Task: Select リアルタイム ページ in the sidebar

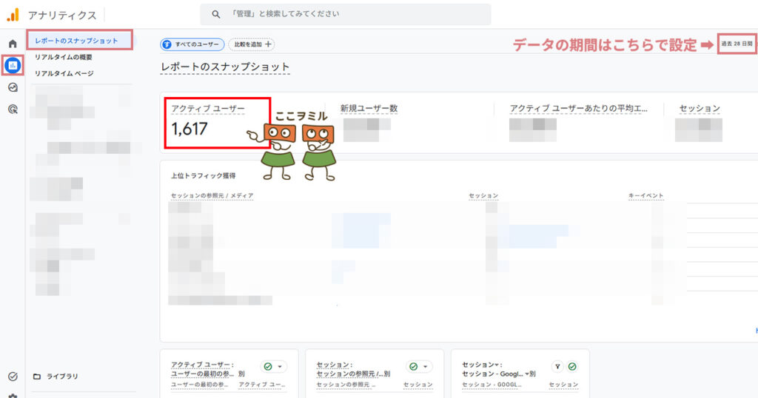Action: coord(64,73)
